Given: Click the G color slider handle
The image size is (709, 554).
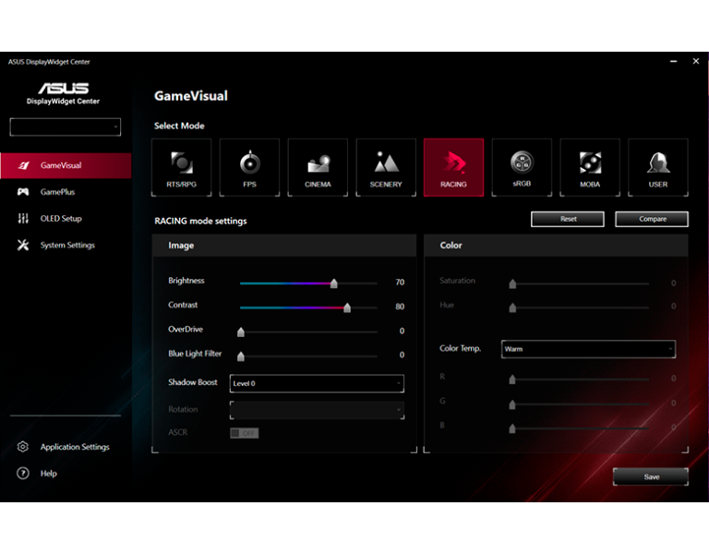Looking at the screenshot, I should (x=512, y=404).
